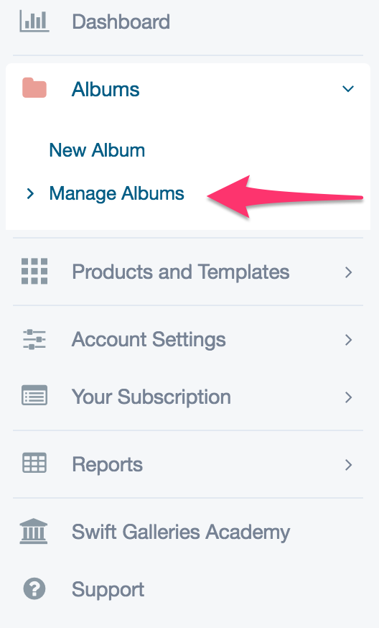
Task: Collapse the Albums section with its chevron
Action: tap(348, 88)
